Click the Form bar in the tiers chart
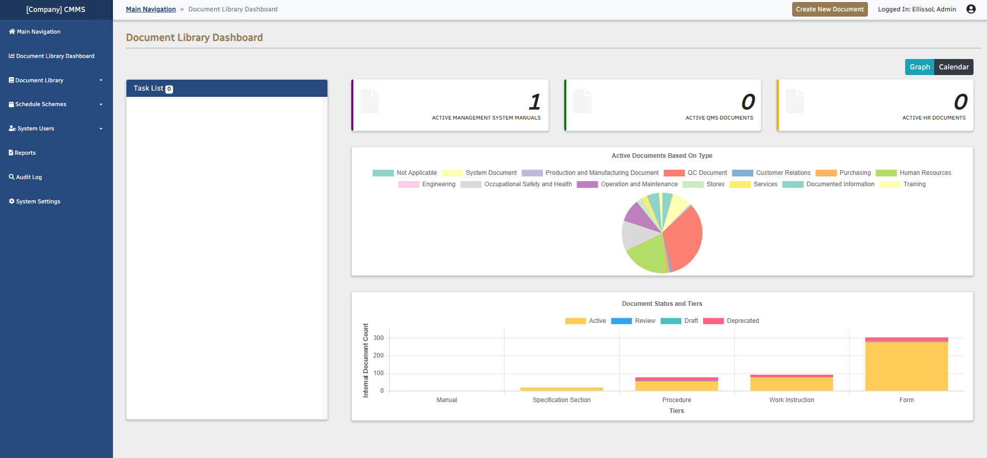This screenshot has height=458, width=987. coord(907,364)
